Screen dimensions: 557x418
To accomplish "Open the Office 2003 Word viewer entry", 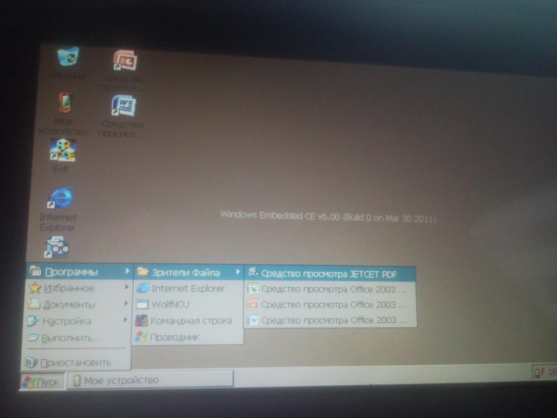I will click(x=330, y=320).
